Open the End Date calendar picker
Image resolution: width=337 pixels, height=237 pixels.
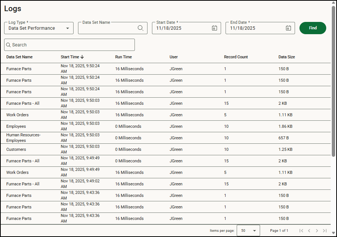click(288, 28)
